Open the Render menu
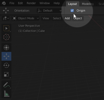Image resolution: width=104 pixels, height=100 pixels. pyautogui.click(x=31, y=3)
